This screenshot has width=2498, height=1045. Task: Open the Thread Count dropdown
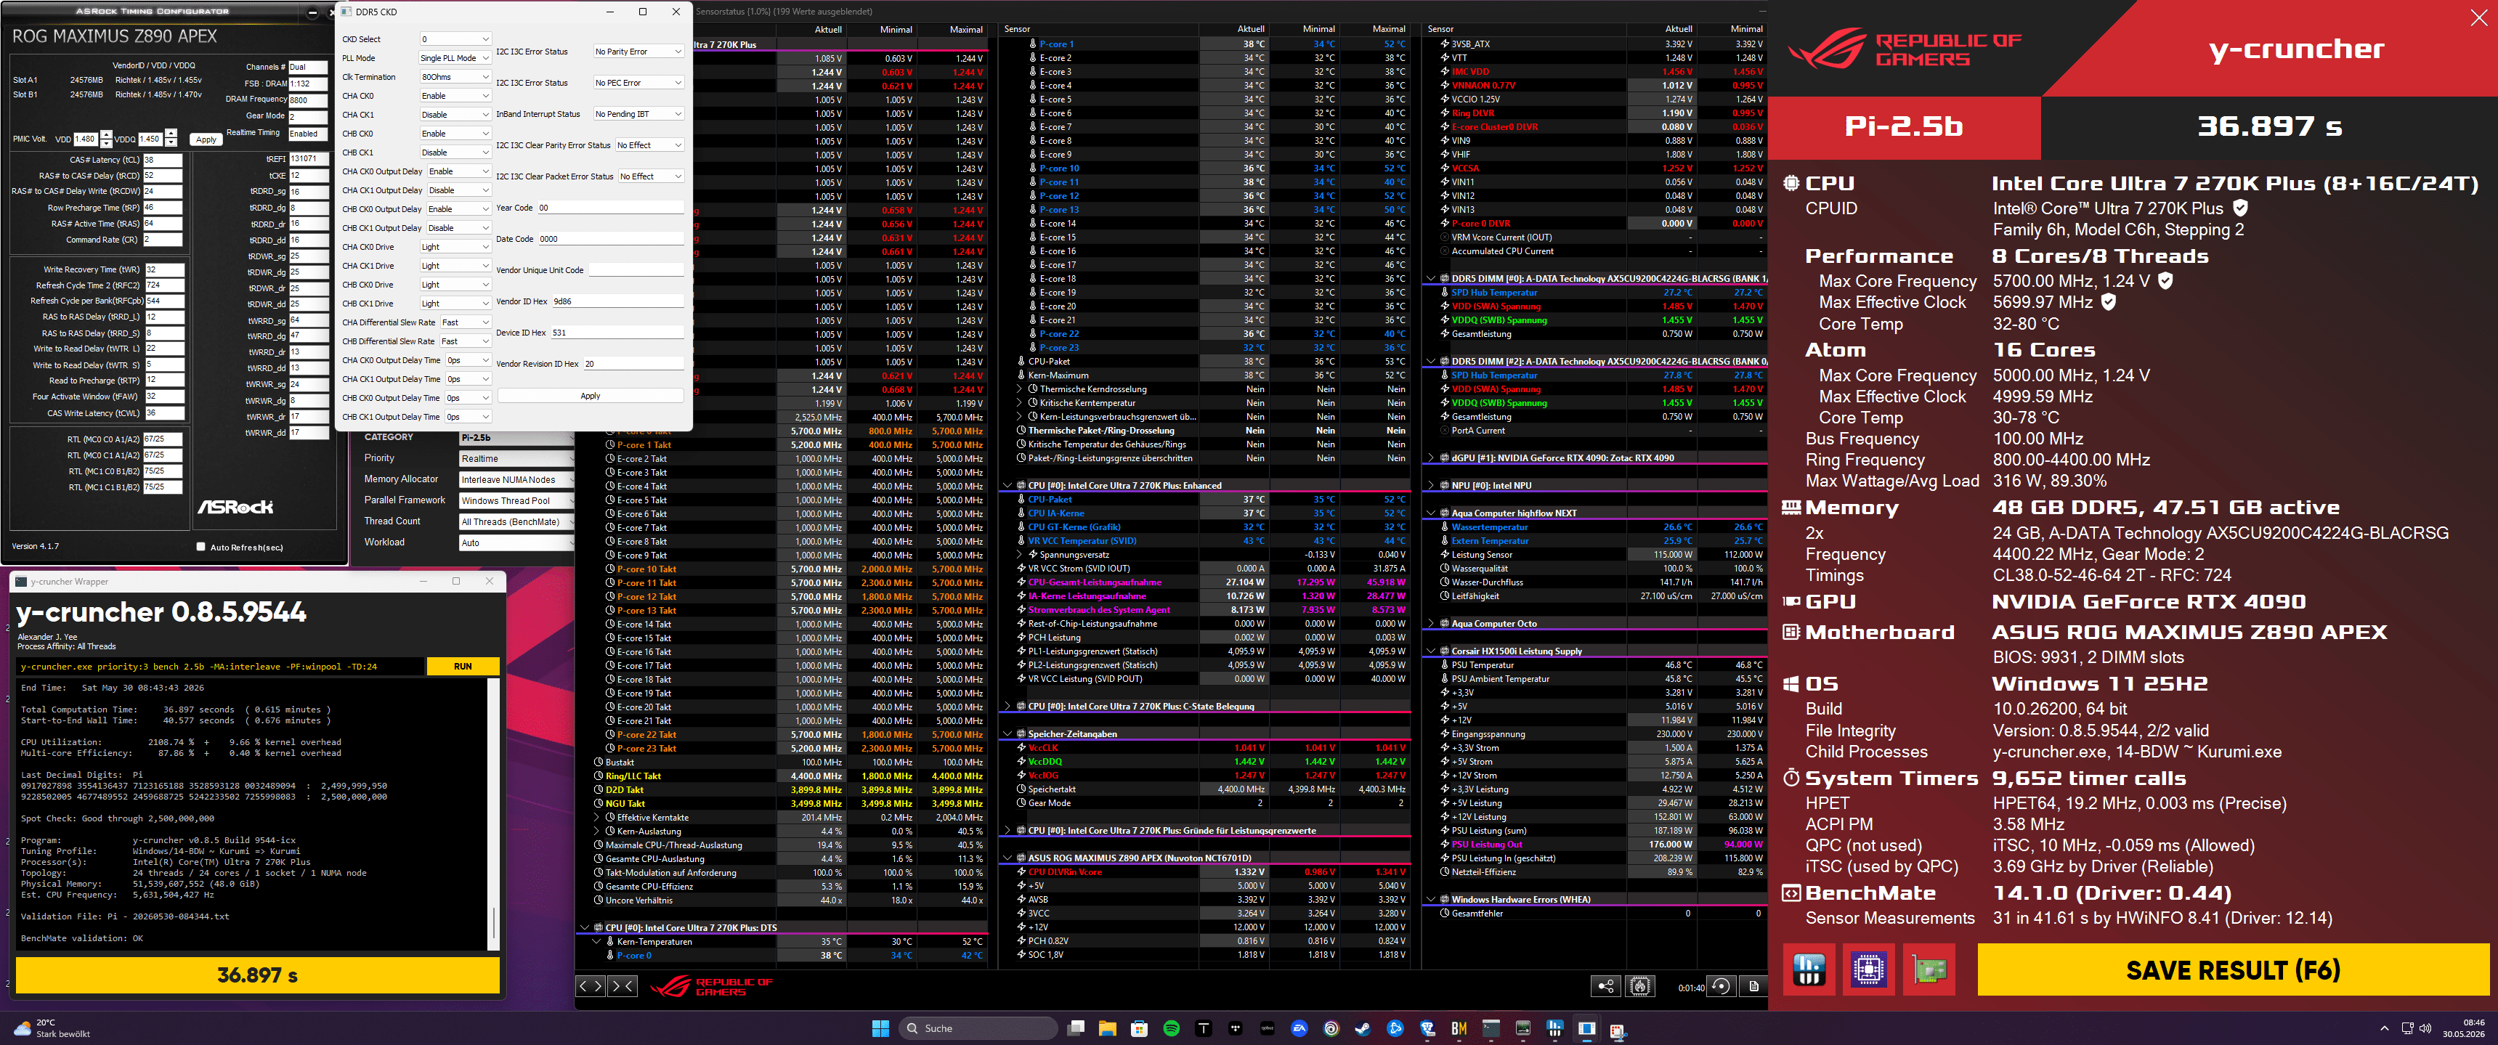tap(516, 521)
